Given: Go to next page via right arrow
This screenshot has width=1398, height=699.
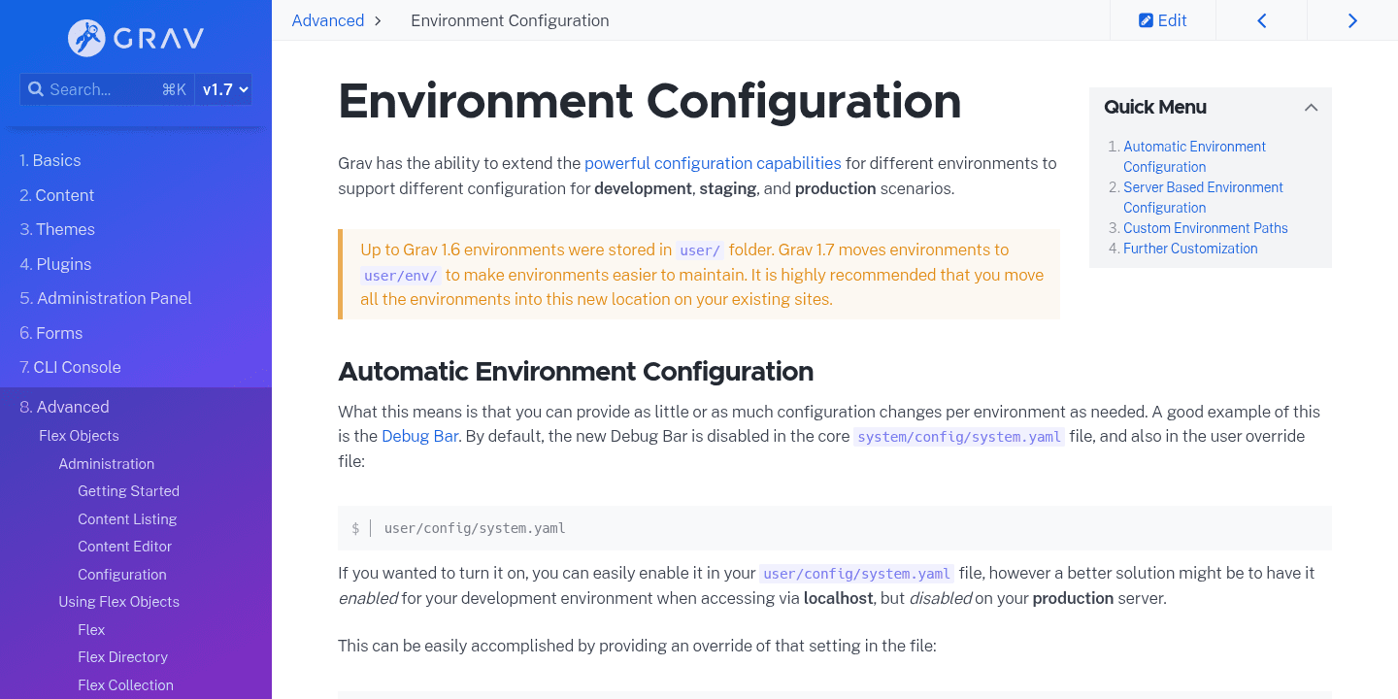Looking at the screenshot, I should point(1352,19).
